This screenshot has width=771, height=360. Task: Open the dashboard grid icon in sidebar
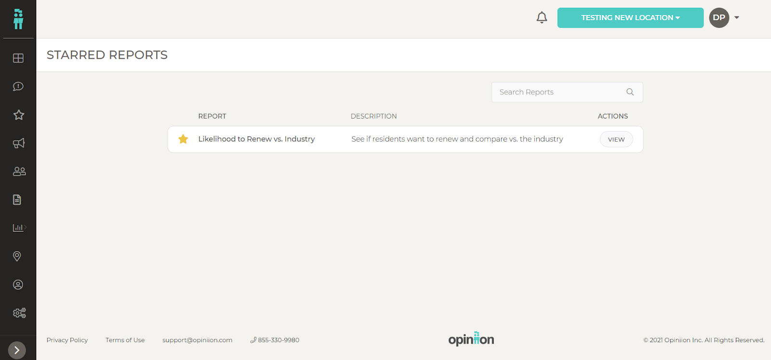click(18, 58)
